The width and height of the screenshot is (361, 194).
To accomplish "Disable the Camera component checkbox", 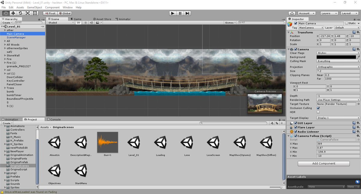I will coord(296,49).
